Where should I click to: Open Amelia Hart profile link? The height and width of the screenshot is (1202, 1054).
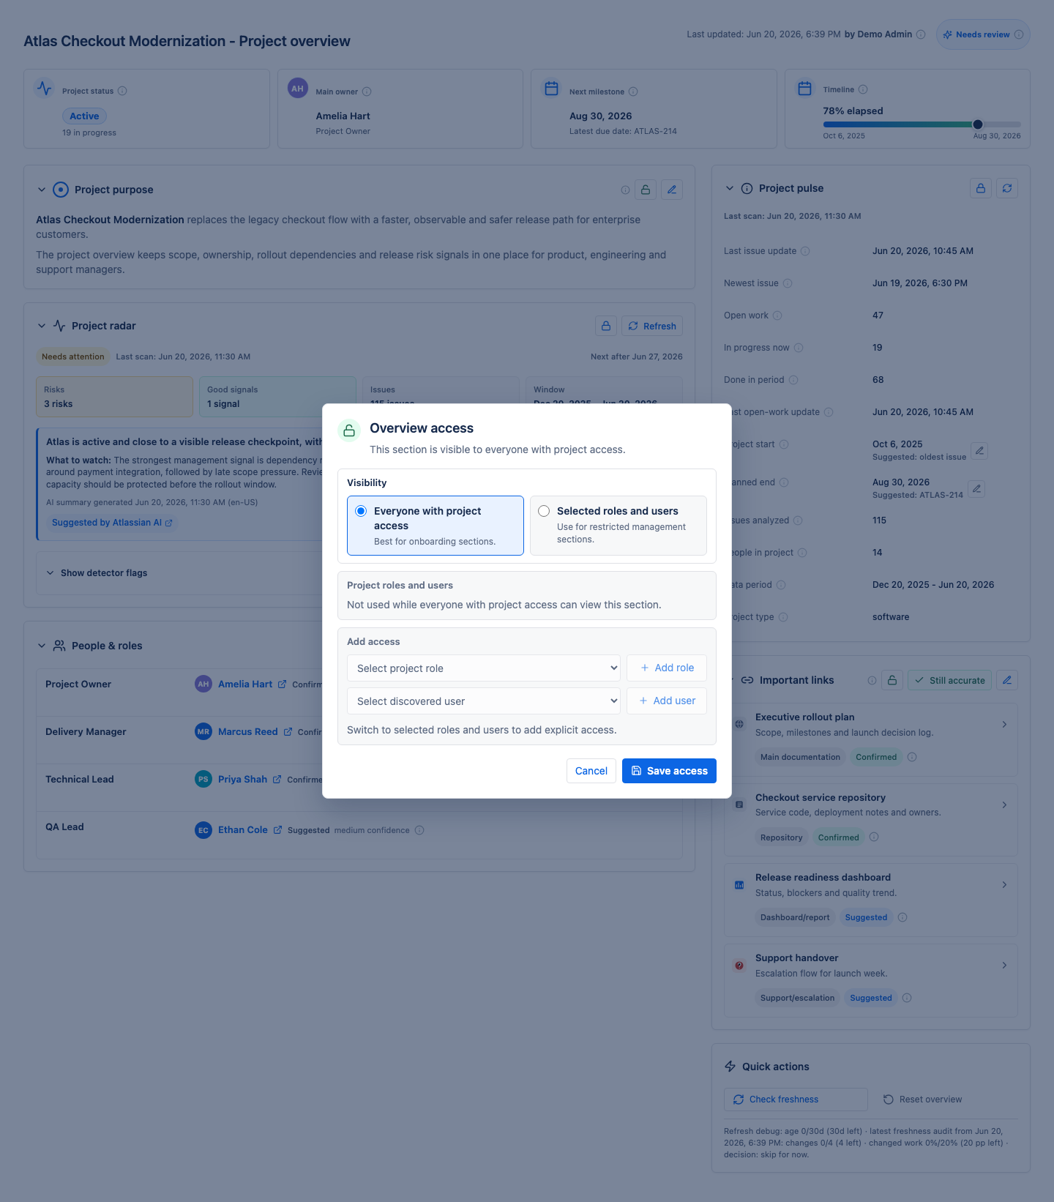click(252, 684)
